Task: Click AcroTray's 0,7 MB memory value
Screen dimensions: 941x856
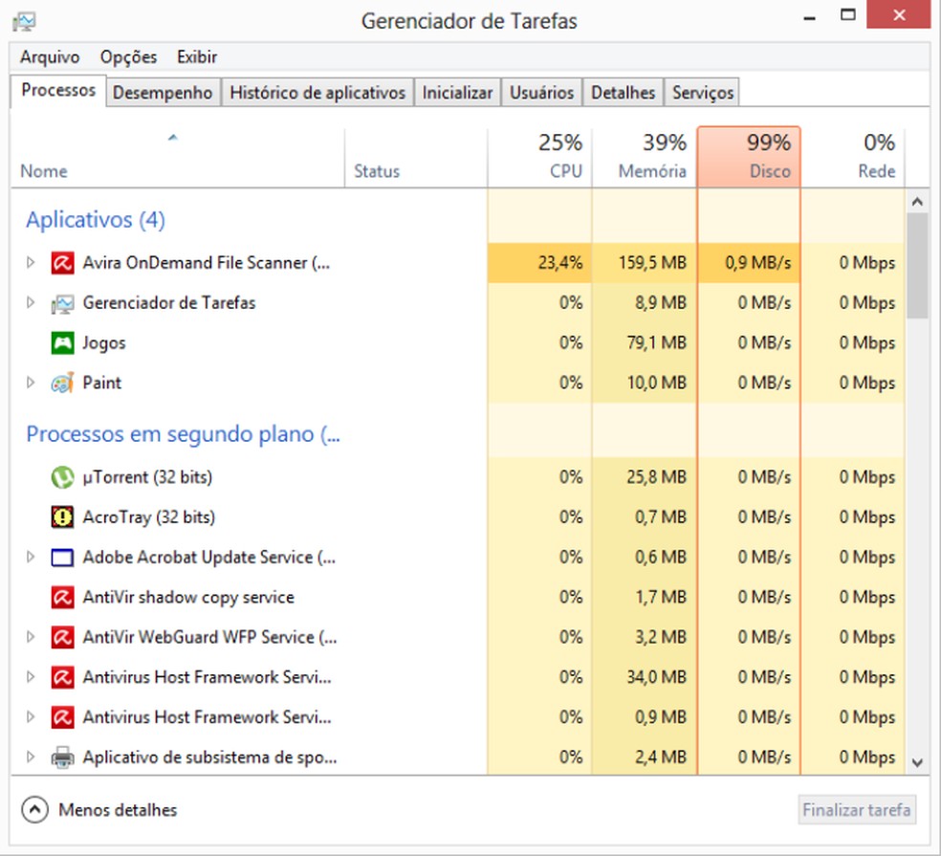Action: pos(661,516)
